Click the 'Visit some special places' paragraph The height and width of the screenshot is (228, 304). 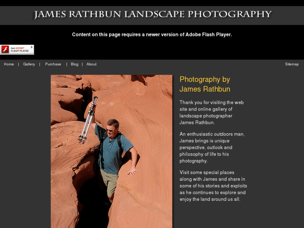coord(213,186)
